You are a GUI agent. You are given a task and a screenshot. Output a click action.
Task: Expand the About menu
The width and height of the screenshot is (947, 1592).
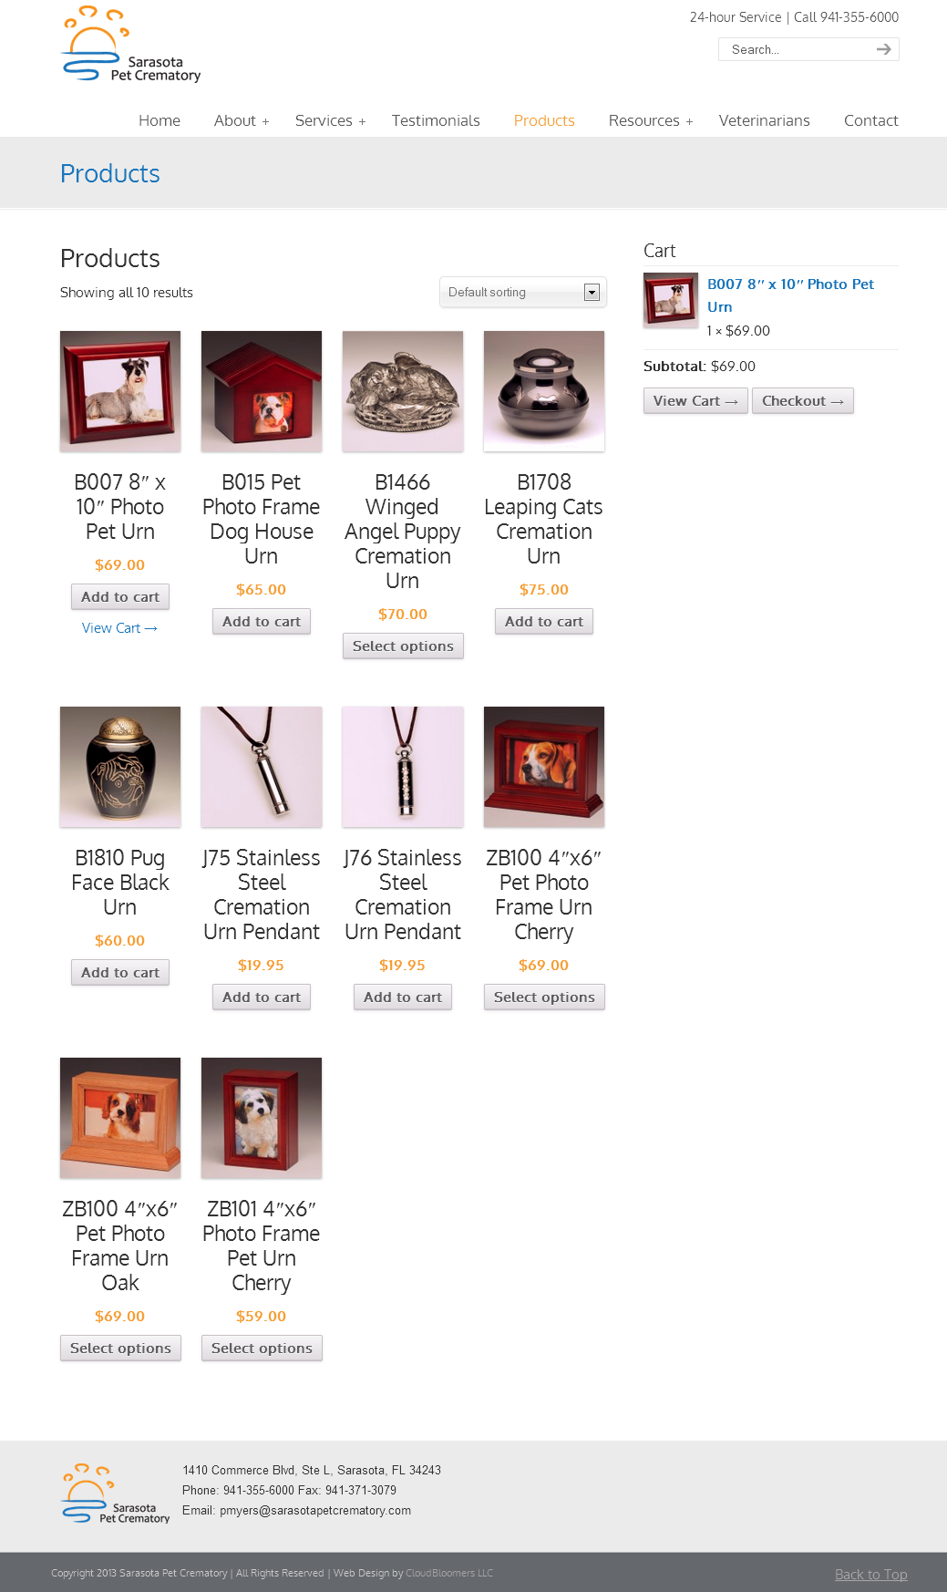[242, 120]
